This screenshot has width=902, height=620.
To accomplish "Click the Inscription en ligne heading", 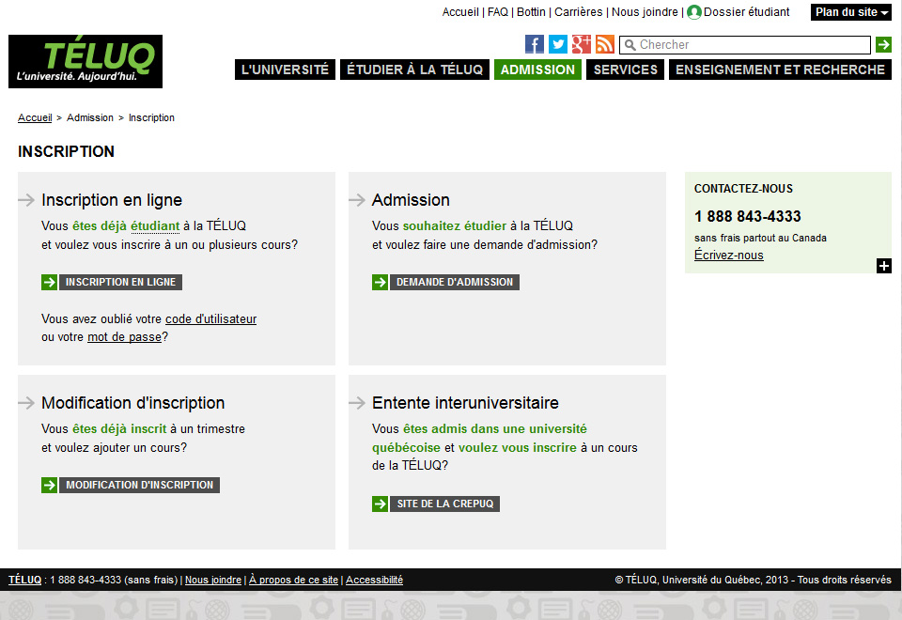I will [112, 200].
